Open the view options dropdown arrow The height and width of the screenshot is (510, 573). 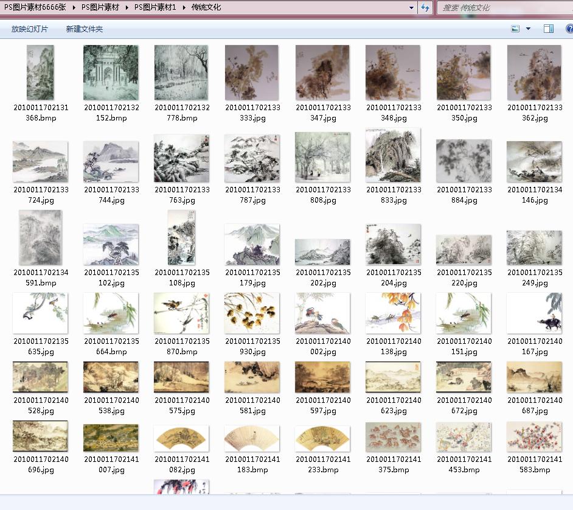(x=528, y=29)
